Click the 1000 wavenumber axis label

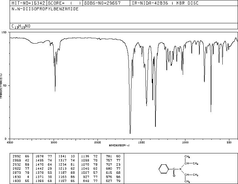[185, 142]
